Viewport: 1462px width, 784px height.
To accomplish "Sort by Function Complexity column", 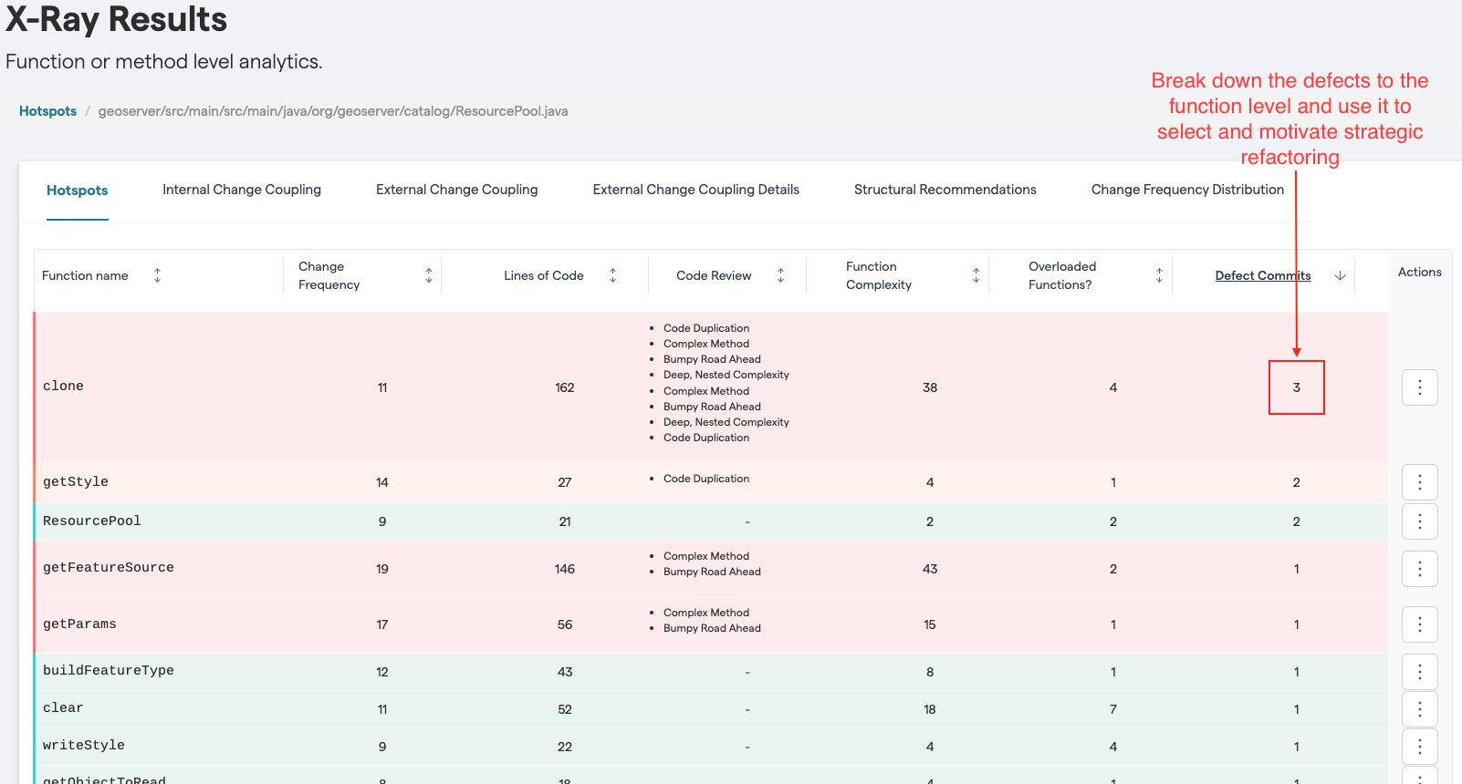I will (x=976, y=275).
